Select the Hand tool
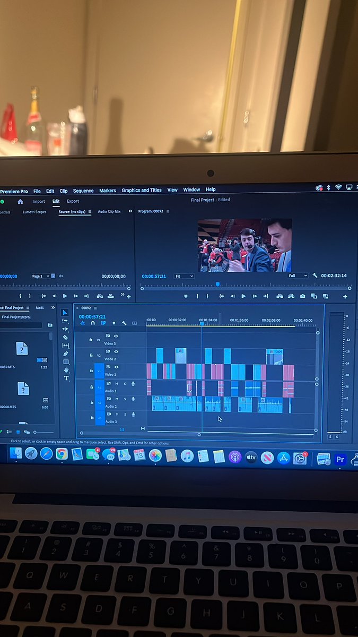358x637 pixels. pos(66,369)
